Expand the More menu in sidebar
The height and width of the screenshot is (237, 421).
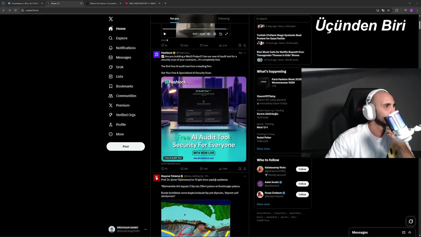116,134
